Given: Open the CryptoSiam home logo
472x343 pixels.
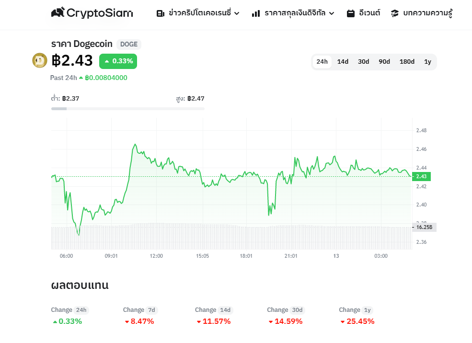Looking at the screenshot, I should [92, 13].
